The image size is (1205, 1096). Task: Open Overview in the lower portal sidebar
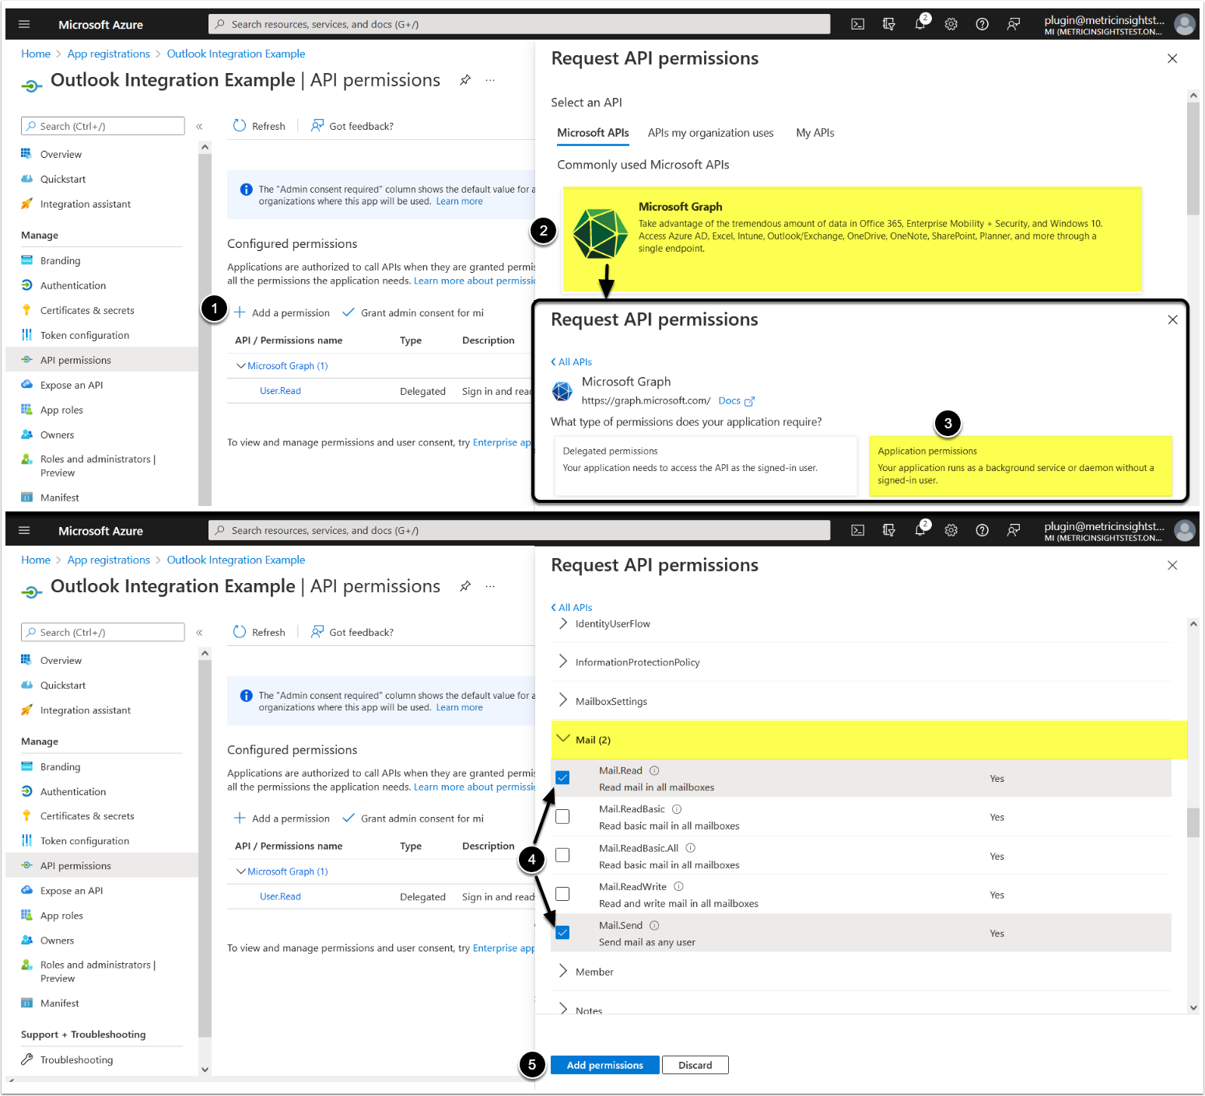pos(61,660)
